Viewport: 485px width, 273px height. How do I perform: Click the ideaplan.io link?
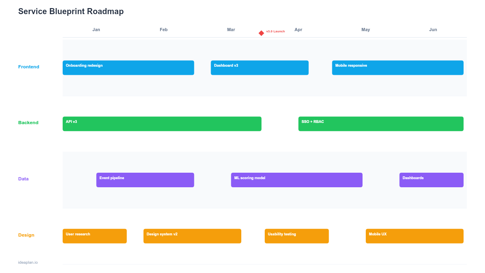point(27,262)
